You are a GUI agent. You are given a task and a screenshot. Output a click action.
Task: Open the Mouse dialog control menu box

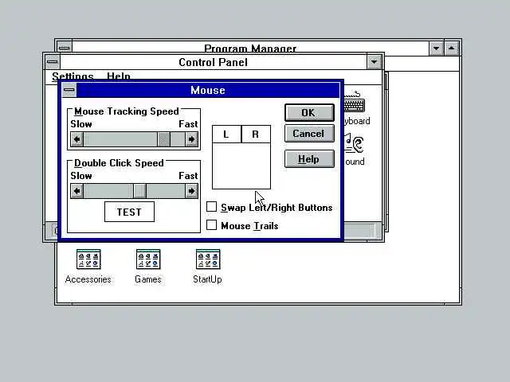coord(69,90)
